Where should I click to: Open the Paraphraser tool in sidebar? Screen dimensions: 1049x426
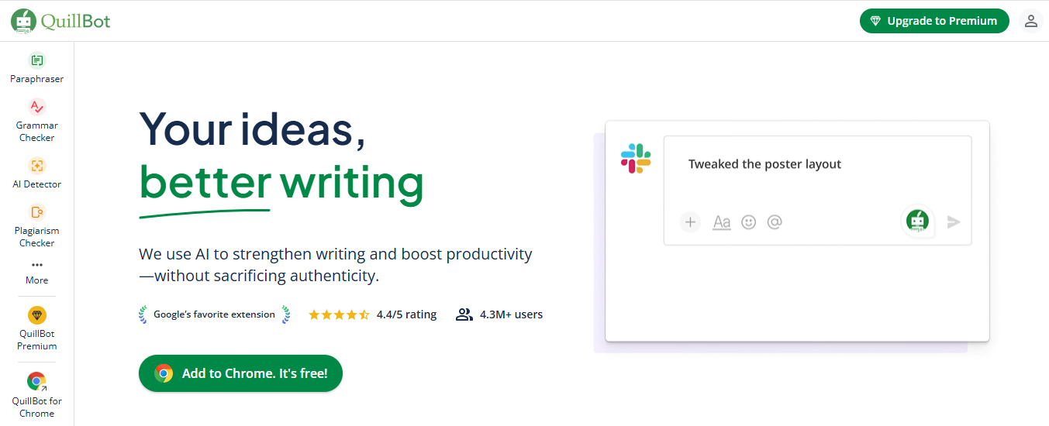(x=36, y=68)
